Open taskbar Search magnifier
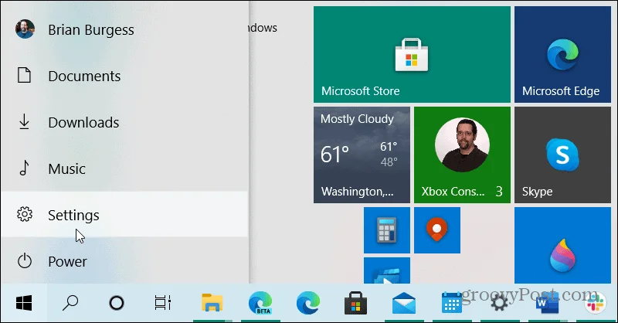618x323 pixels. click(70, 303)
